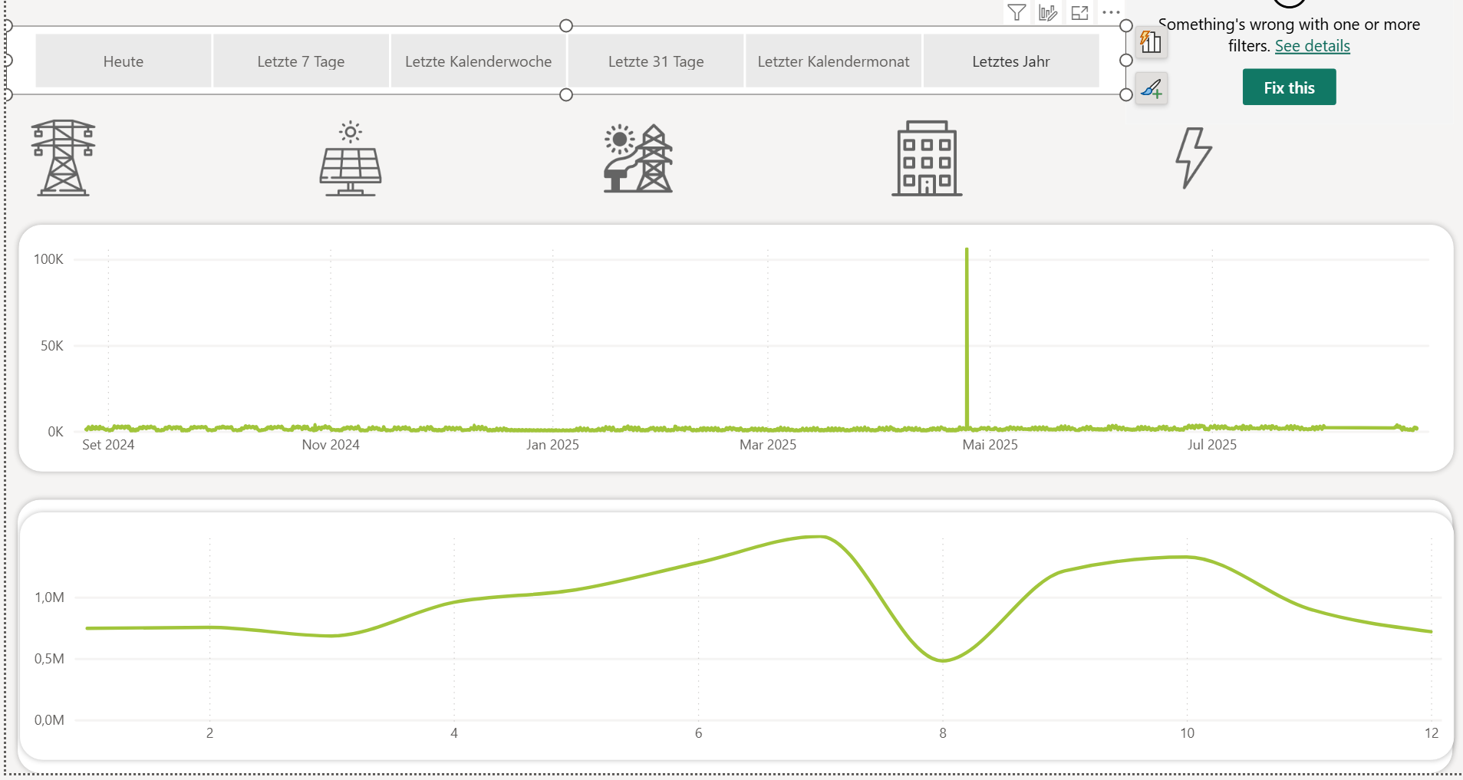Select the solar panel icon
The image size is (1463, 780).
[351, 158]
